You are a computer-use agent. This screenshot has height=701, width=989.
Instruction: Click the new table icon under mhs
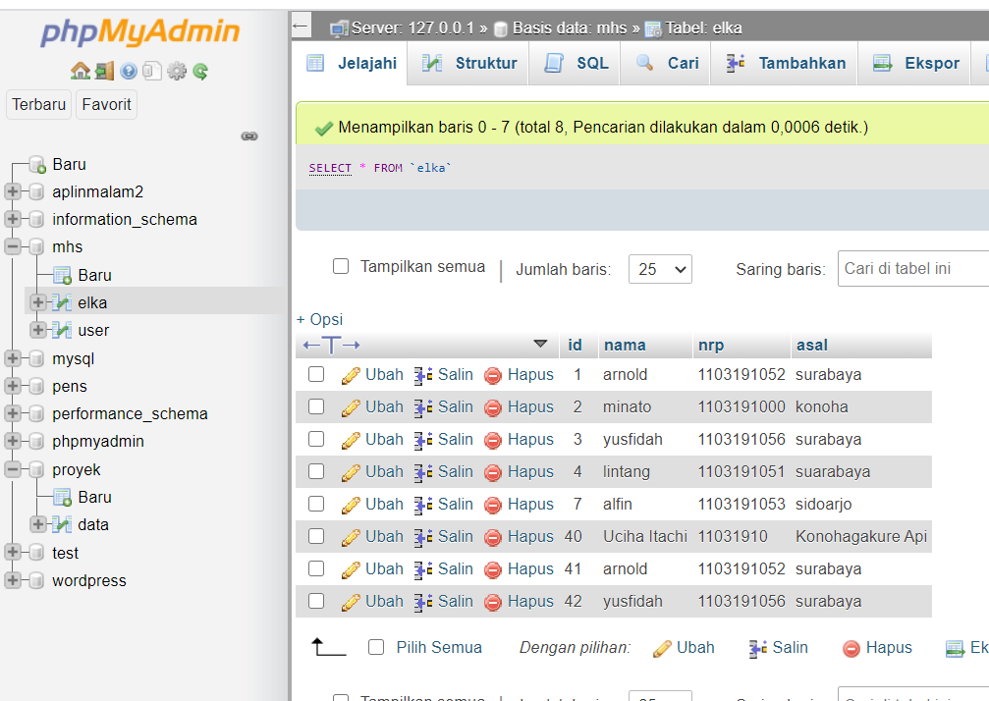[62, 276]
